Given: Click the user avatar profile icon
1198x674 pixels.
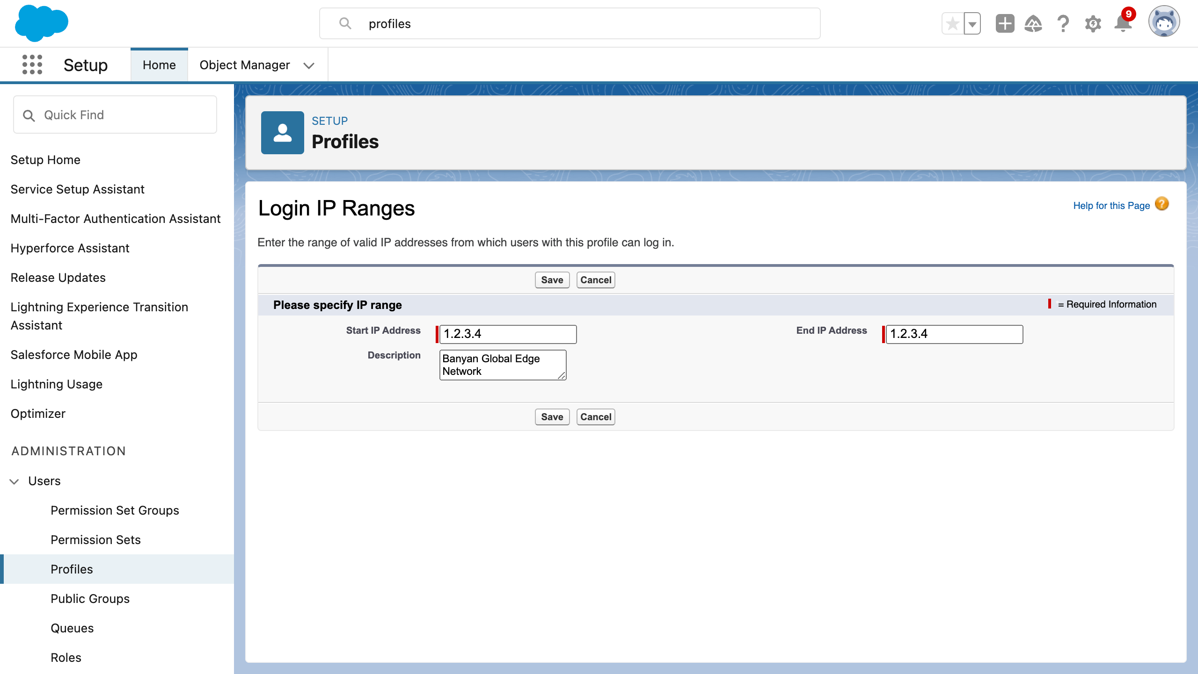Looking at the screenshot, I should (1163, 22).
